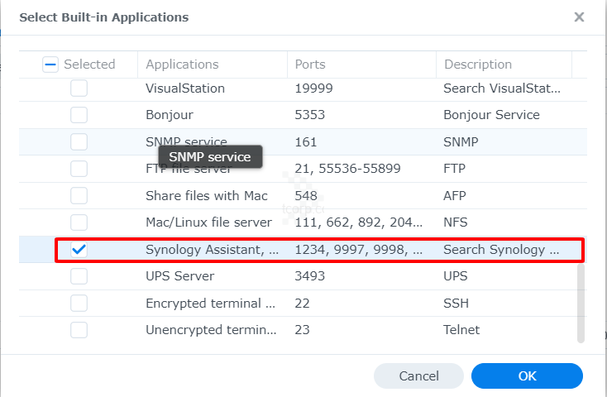This screenshot has height=397, width=607.
Task: Check the Unencrypted terminal Telnet checkbox
Action: pyautogui.click(x=79, y=330)
